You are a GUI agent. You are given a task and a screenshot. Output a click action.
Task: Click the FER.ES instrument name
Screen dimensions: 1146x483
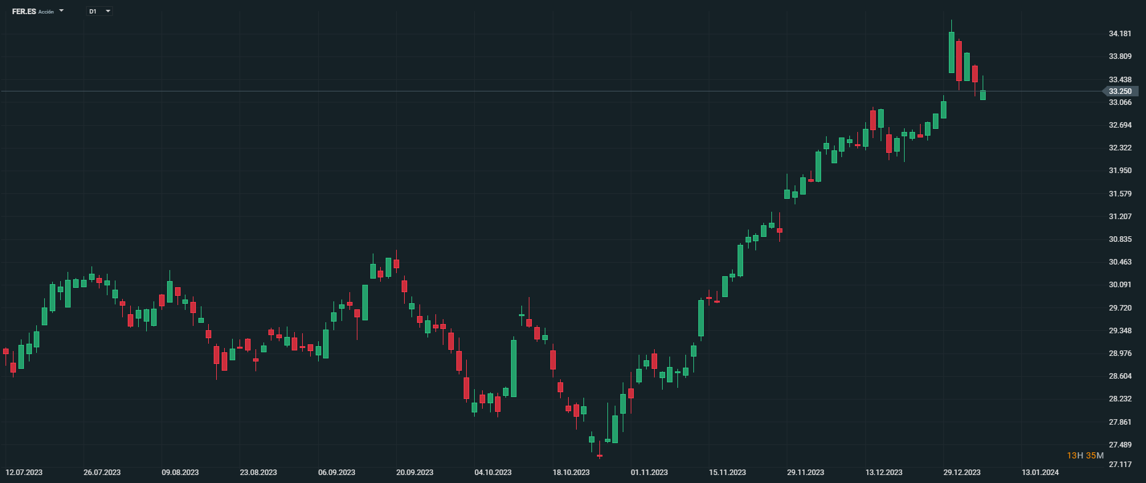point(24,12)
